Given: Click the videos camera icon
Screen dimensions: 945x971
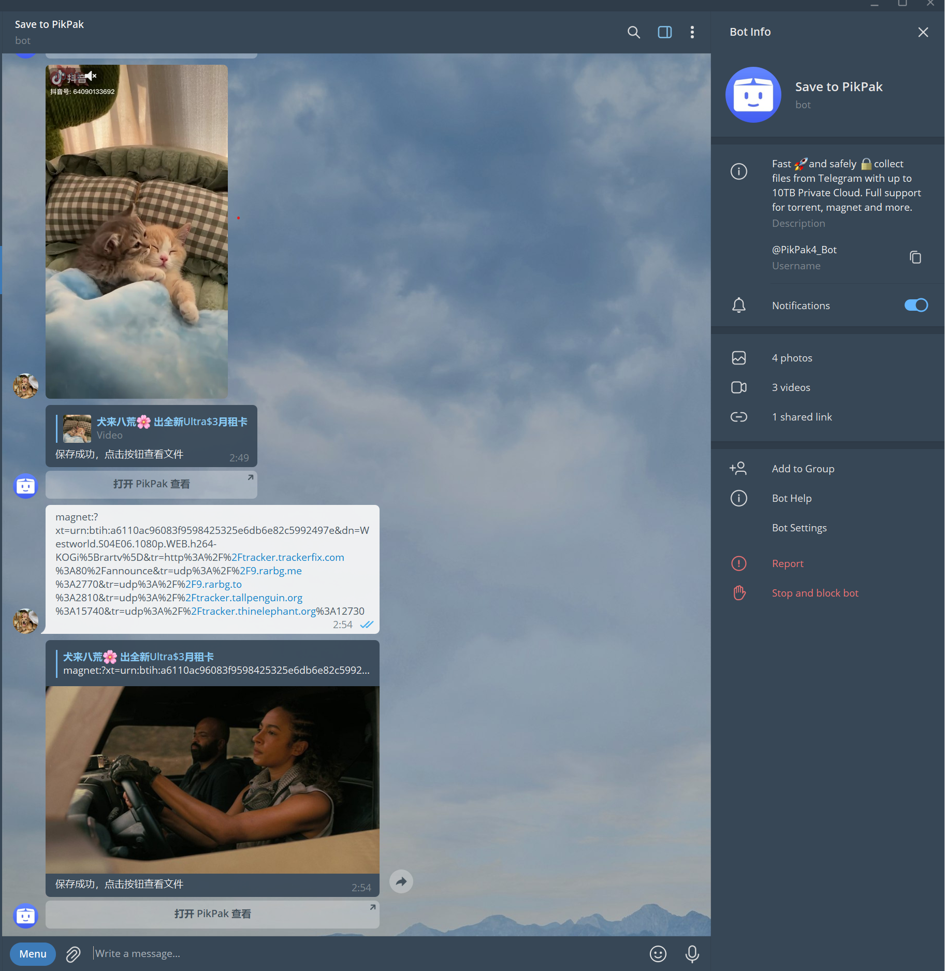Looking at the screenshot, I should pos(739,387).
